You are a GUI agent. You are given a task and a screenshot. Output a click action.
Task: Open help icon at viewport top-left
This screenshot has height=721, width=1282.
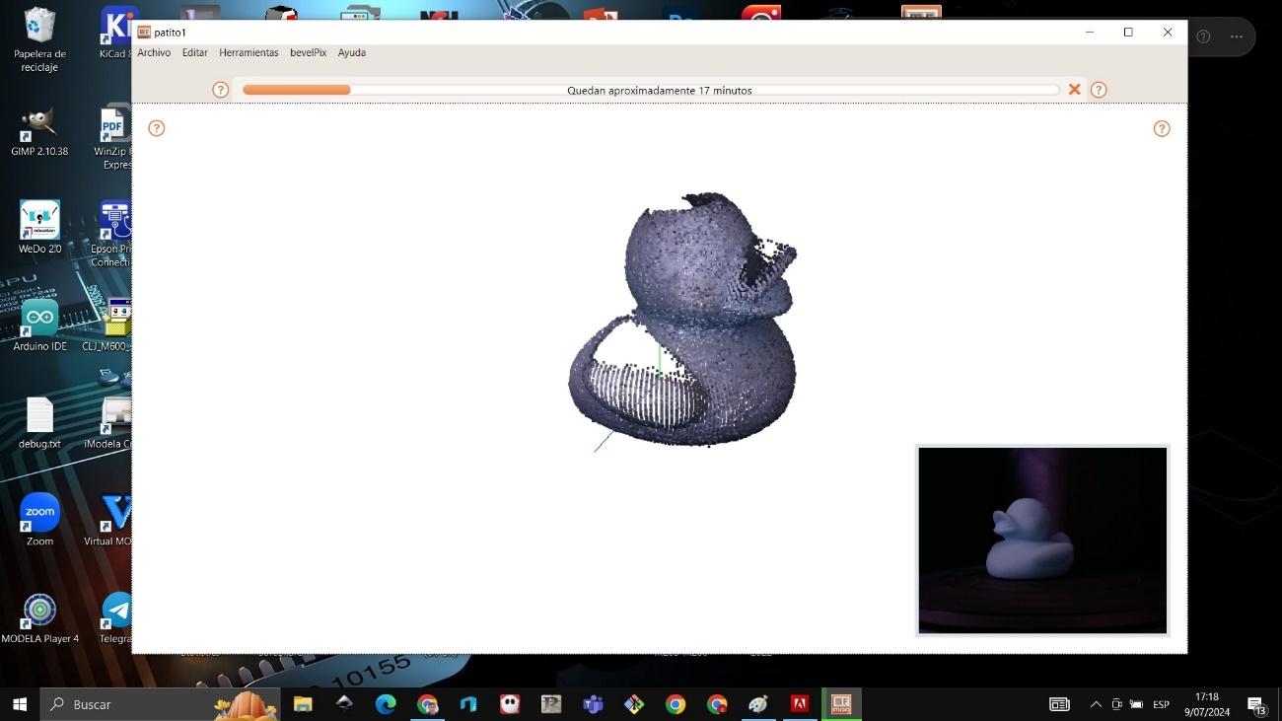(157, 128)
